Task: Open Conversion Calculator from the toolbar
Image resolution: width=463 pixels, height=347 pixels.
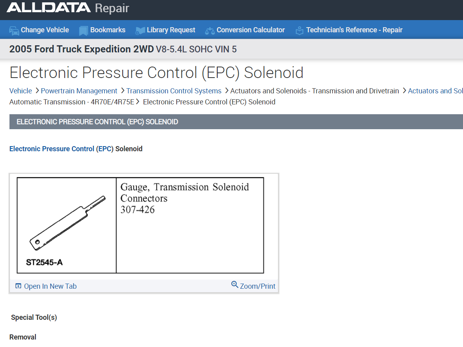Action: click(x=250, y=30)
